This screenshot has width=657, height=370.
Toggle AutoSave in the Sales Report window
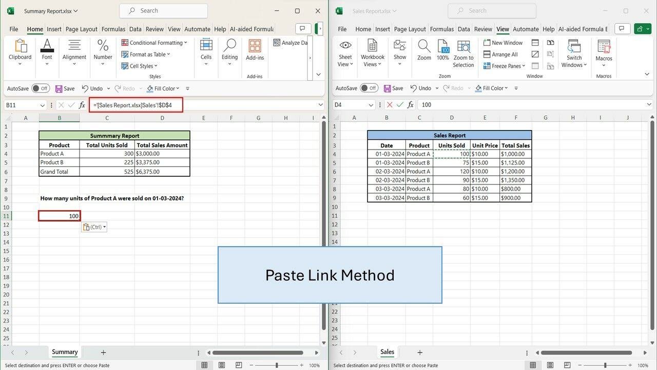tap(369, 88)
